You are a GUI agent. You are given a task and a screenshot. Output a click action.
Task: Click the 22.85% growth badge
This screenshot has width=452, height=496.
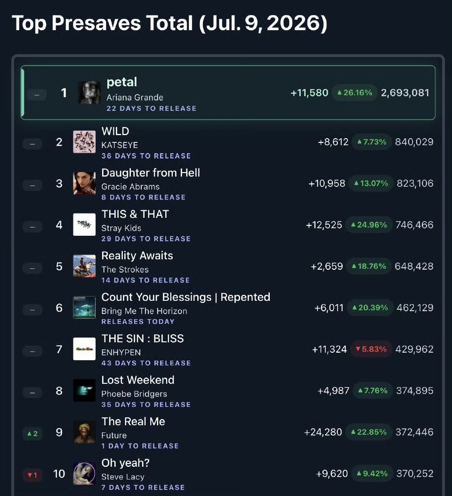click(x=369, y=432)
